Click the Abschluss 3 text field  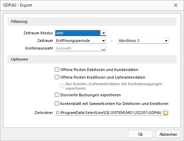tap(140, 41)
